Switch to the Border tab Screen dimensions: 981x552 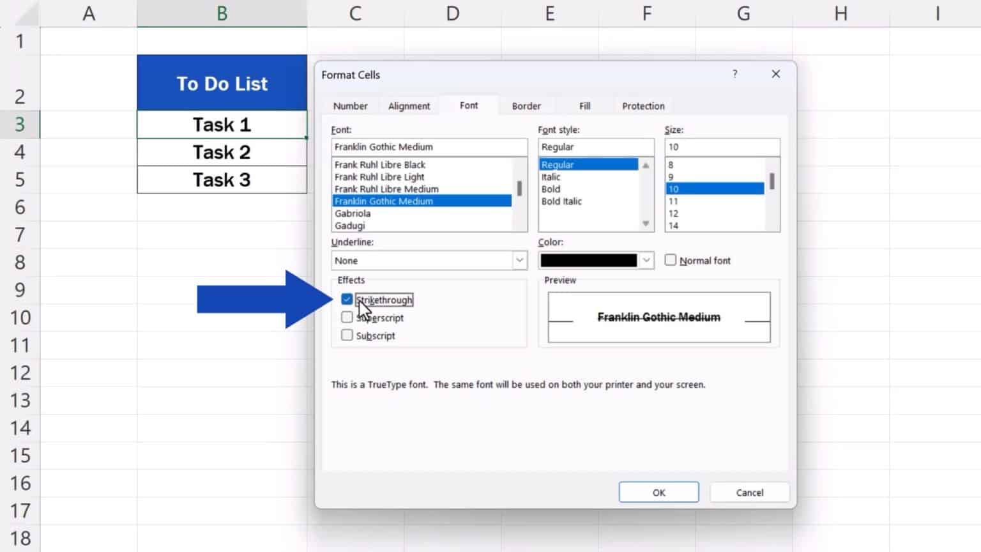coord(526,105)
